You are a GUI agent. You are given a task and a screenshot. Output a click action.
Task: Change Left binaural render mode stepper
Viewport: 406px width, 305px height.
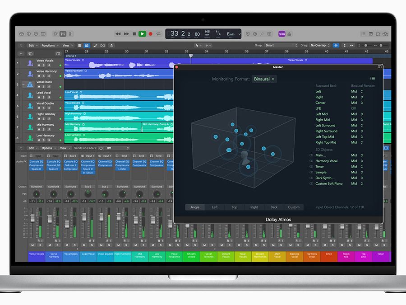pos(362,92)
